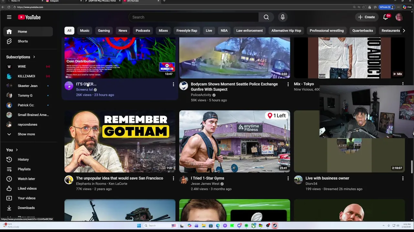Viewport: 414px width, 232px height.
Task: Open Shorts in the sidebar
Action: pyautogui.click(x=28, y=41)
